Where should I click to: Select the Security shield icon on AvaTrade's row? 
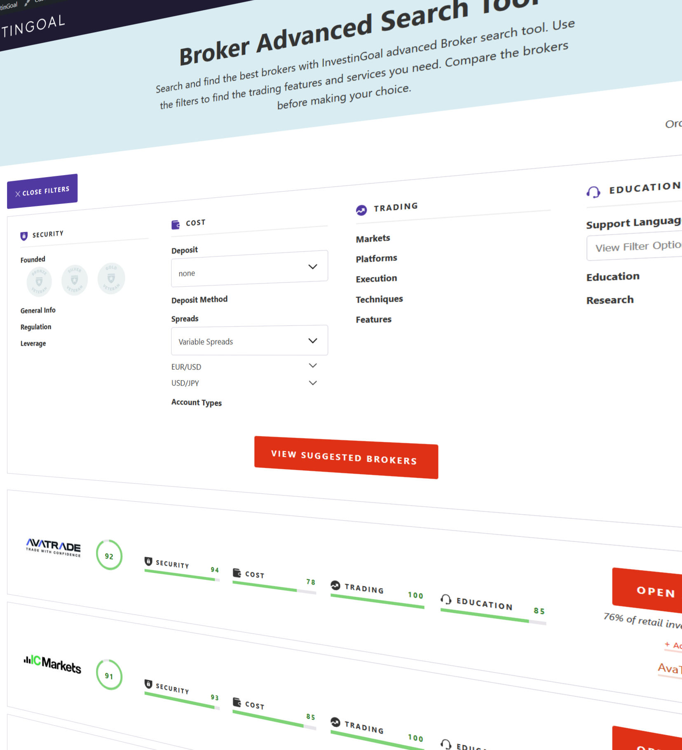148,560
